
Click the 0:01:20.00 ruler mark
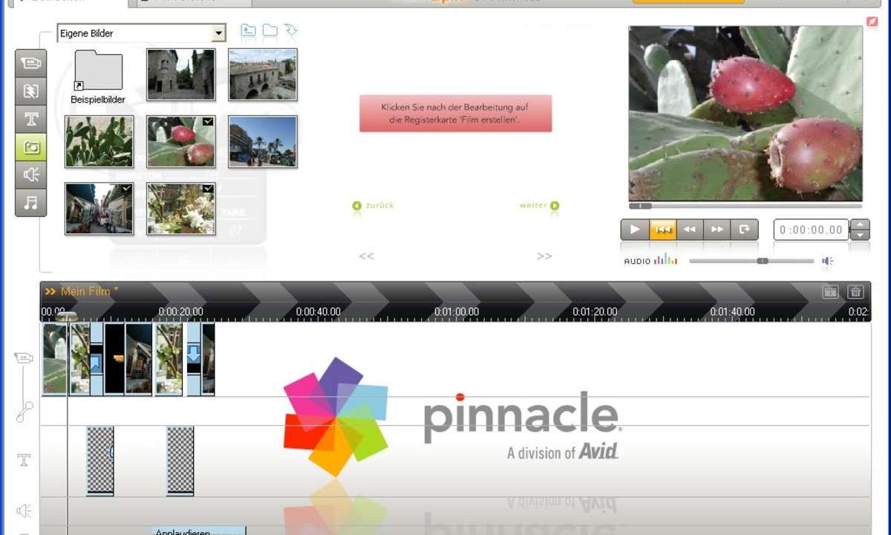tap(595, 311)
